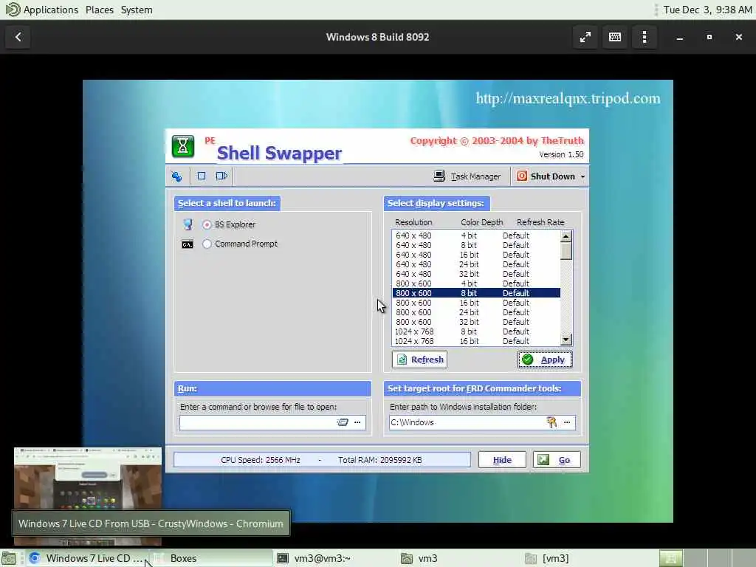Click the Color Depth column header

tap(481, 222)
